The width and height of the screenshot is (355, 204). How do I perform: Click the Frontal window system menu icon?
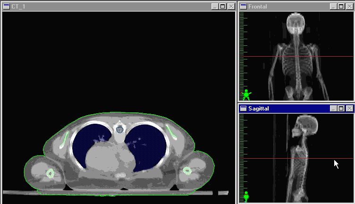pos(244,7)
